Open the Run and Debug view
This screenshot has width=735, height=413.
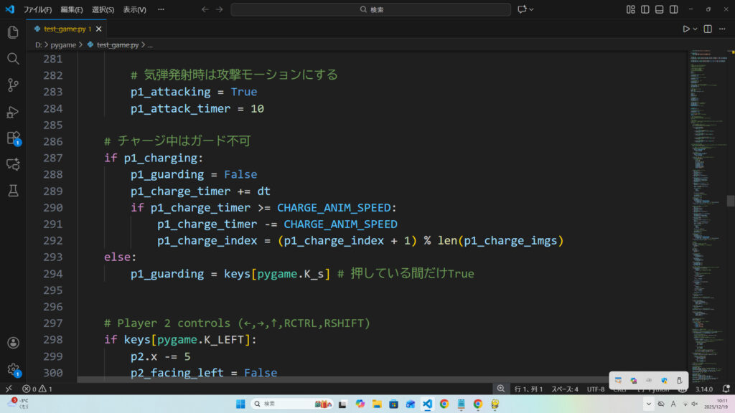tap(12, 112)
